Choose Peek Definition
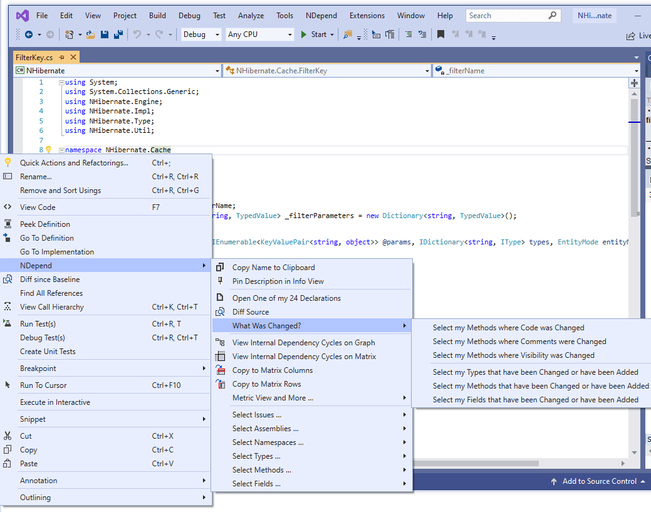The height and width of the screenshot is (512, 651). (x=107, y=224)
